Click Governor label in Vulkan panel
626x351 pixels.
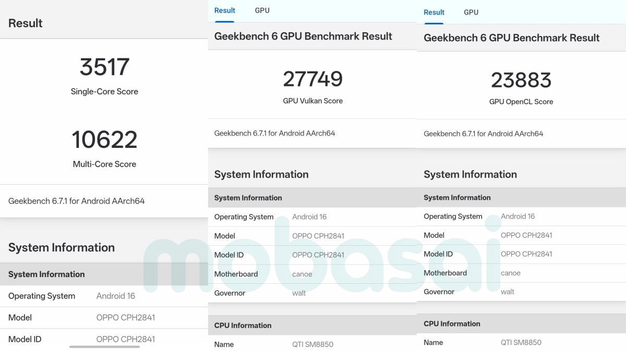230,293
